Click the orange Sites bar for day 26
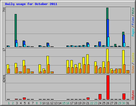Viewport: 136px width, 106px height. point(108,67)
